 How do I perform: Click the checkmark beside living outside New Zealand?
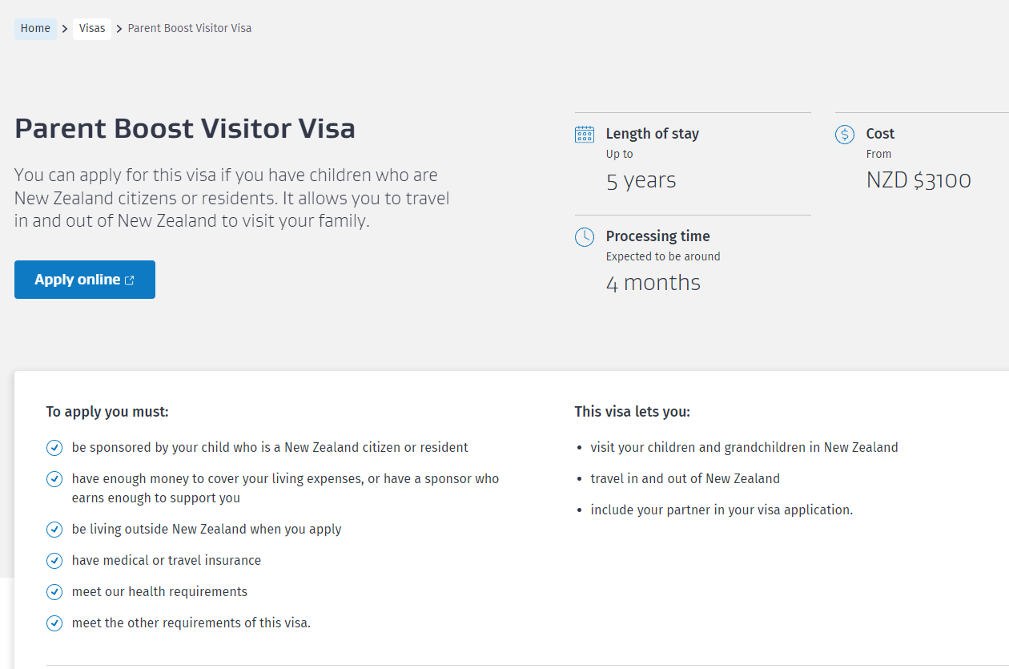54,530
